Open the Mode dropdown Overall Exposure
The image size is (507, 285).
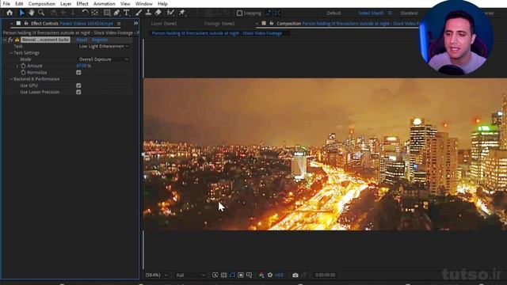[x=104, y=59]
